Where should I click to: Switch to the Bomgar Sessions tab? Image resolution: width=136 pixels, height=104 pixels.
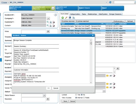click(115, 14)
